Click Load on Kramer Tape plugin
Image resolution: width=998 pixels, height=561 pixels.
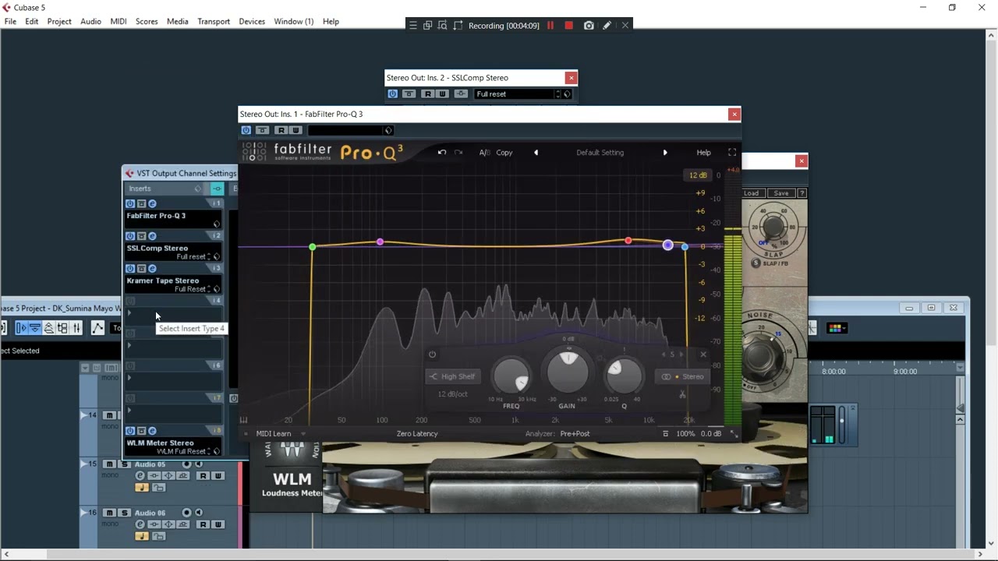coord(751,193)
